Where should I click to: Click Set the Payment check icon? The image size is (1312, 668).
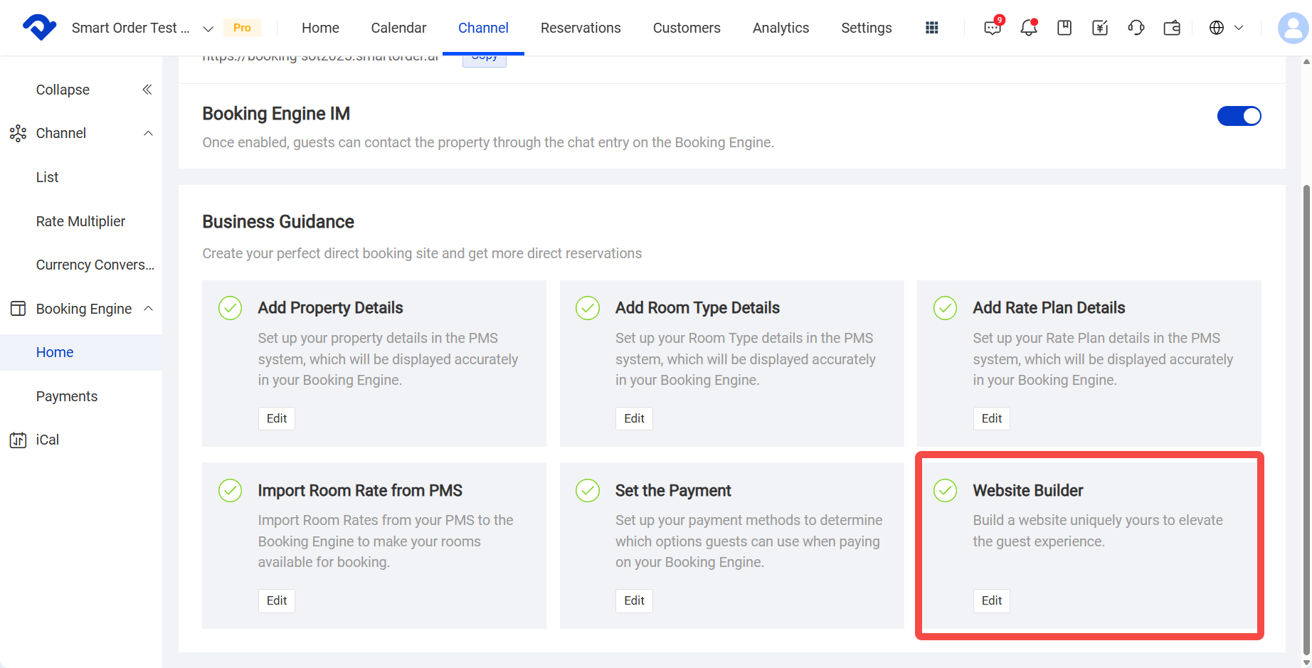pyautogui.click(x=588, y=490)
